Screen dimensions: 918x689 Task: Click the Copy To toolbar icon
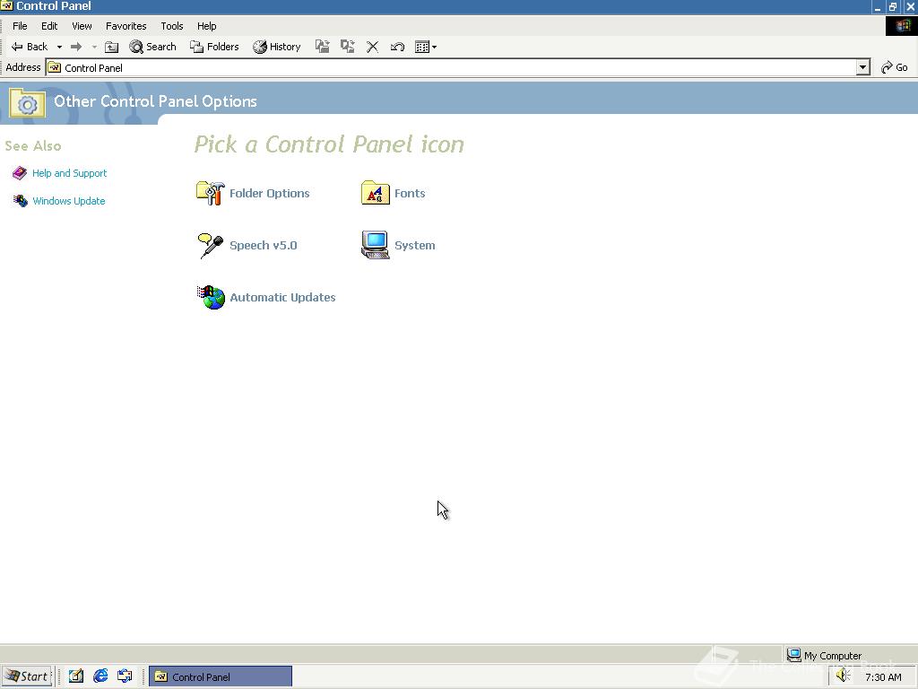(347, 47)
